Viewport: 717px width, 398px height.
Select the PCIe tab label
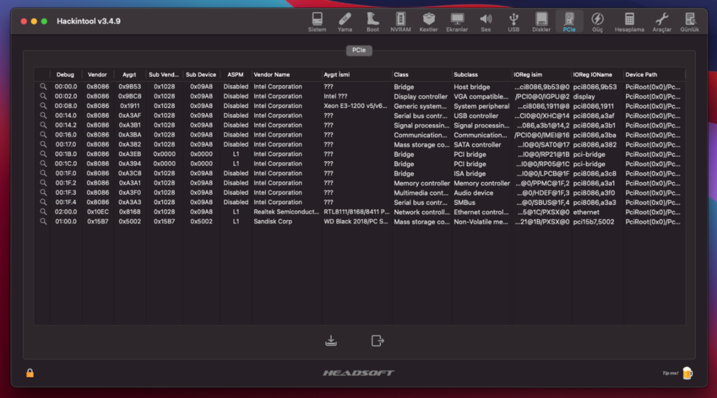click(x=358, y=50)
